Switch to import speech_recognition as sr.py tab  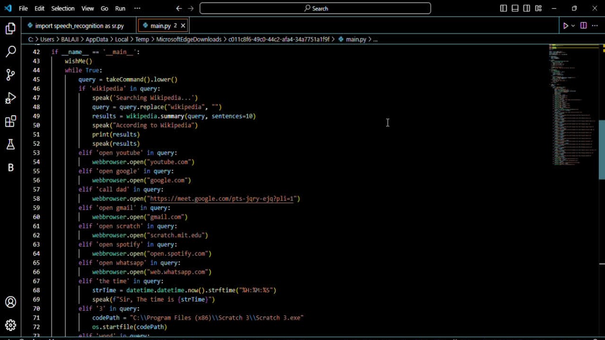point(79,26)
